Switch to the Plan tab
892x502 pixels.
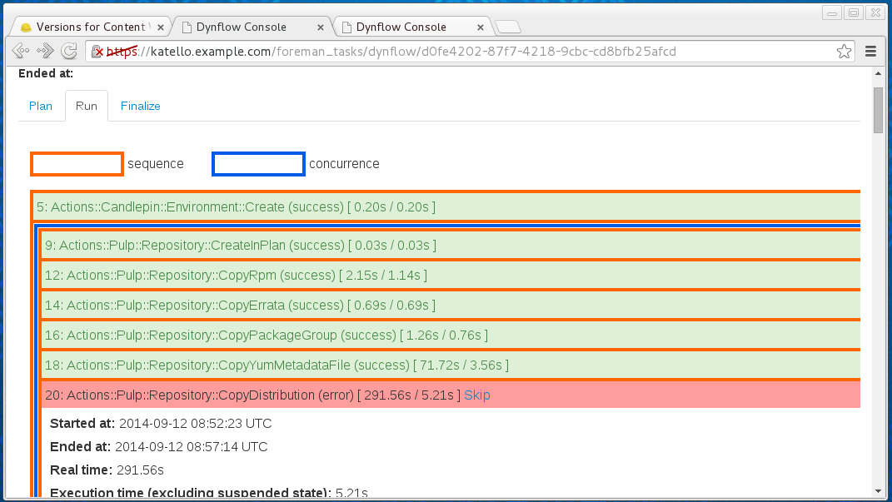[x=41, y=106]
